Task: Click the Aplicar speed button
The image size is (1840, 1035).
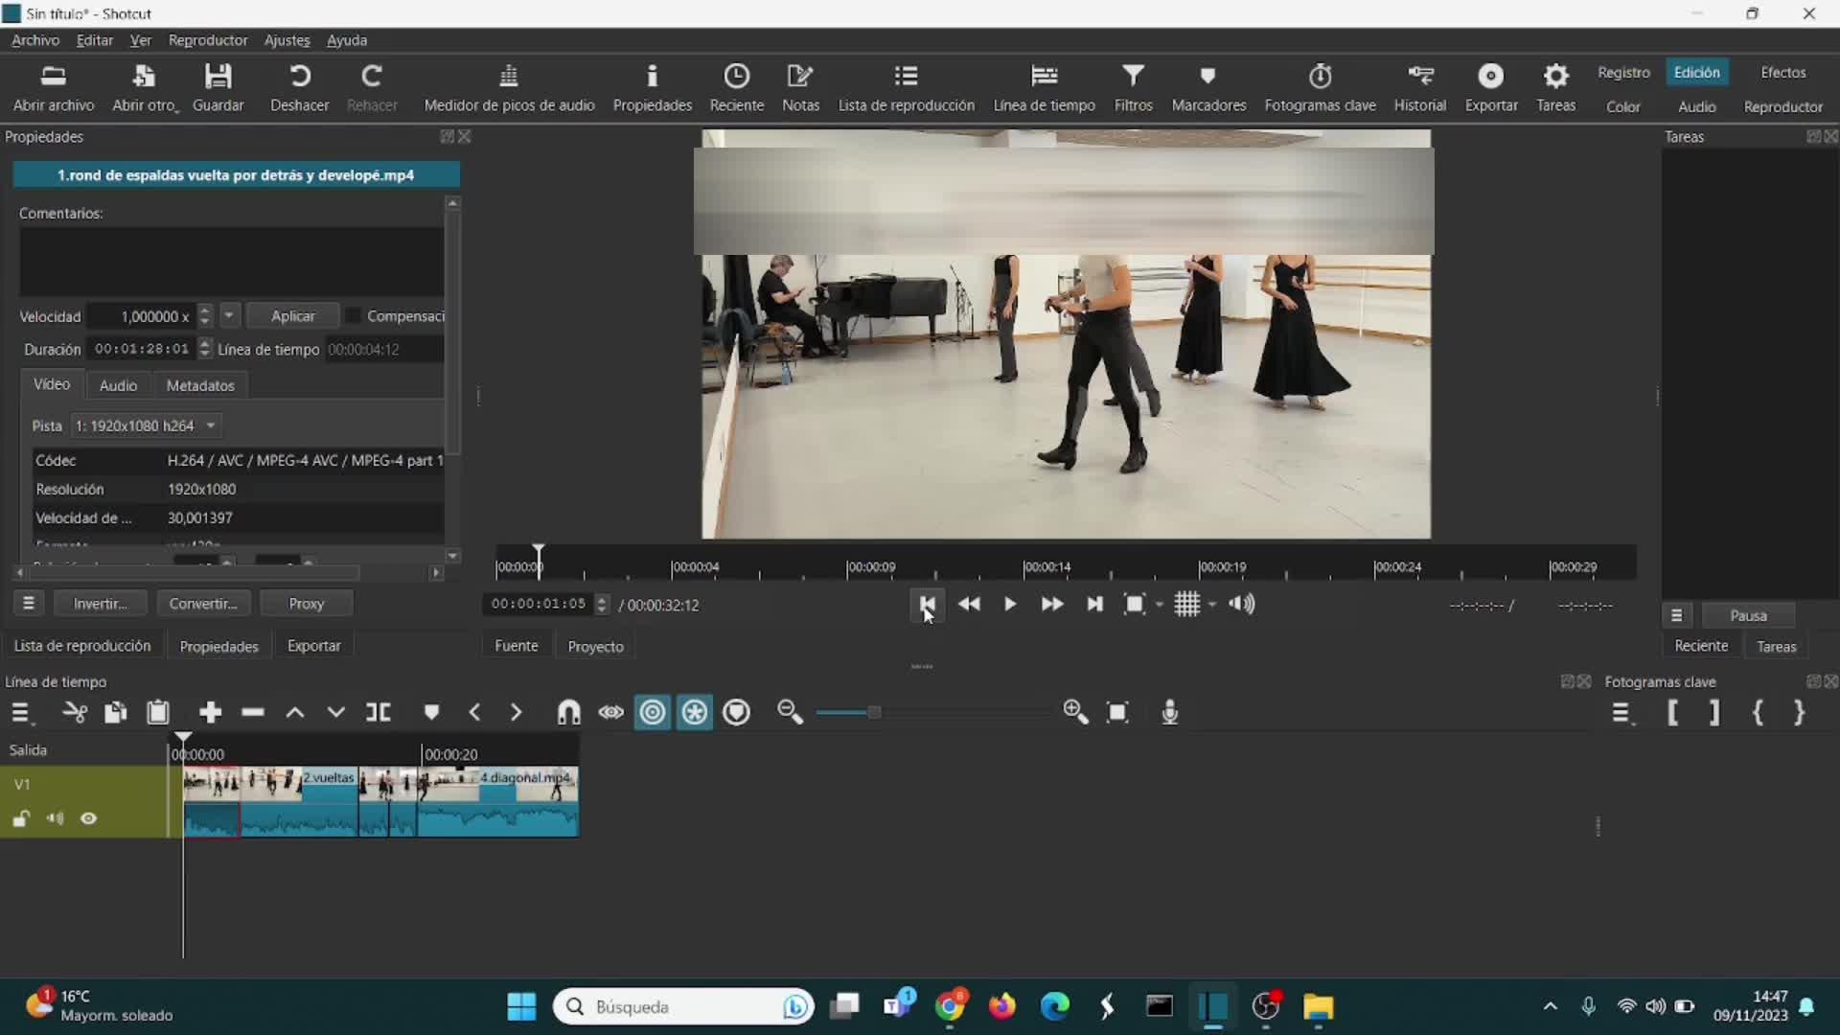Action: [x=292, y=316]
